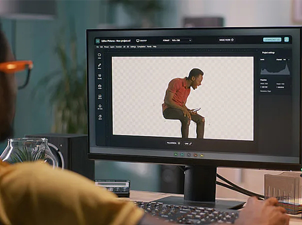Open the File menu
Image resolution: width=302 pixels, height=225 pixels.
pyautogui.click(x=98, y=47)
